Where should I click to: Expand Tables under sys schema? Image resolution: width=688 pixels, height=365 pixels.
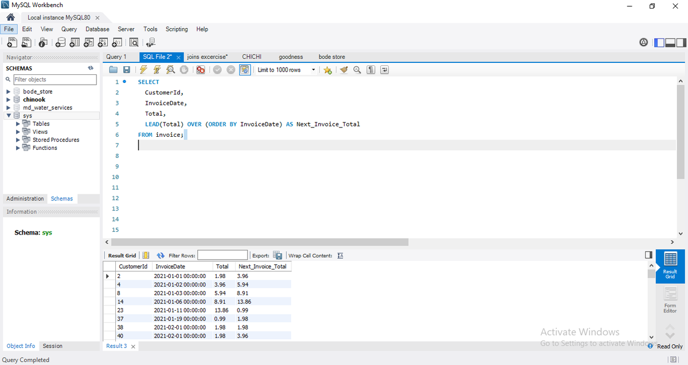[18, 124]
